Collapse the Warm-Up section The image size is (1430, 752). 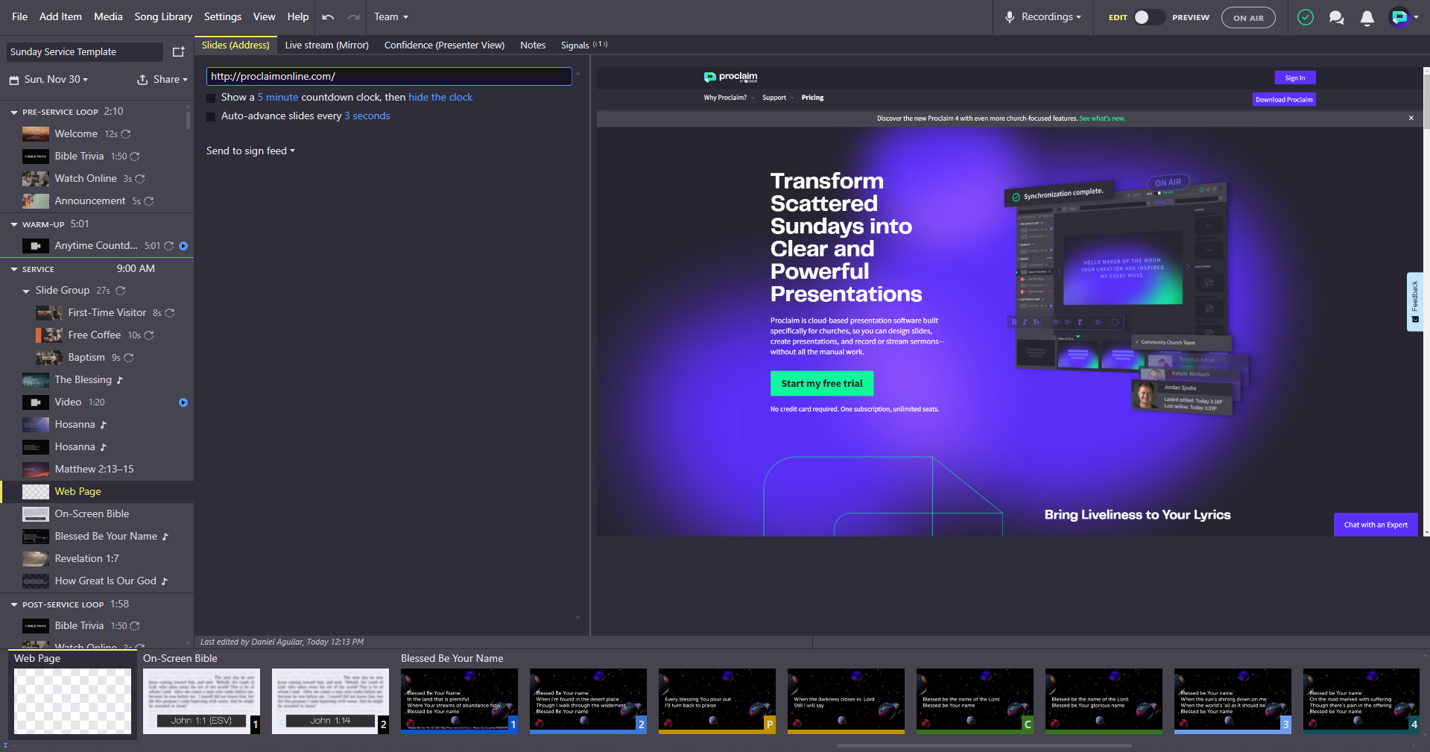coord(14,224)
